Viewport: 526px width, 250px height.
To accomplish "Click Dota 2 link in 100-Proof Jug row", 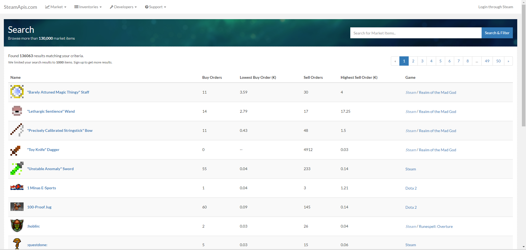I will (x=411, y=207).
